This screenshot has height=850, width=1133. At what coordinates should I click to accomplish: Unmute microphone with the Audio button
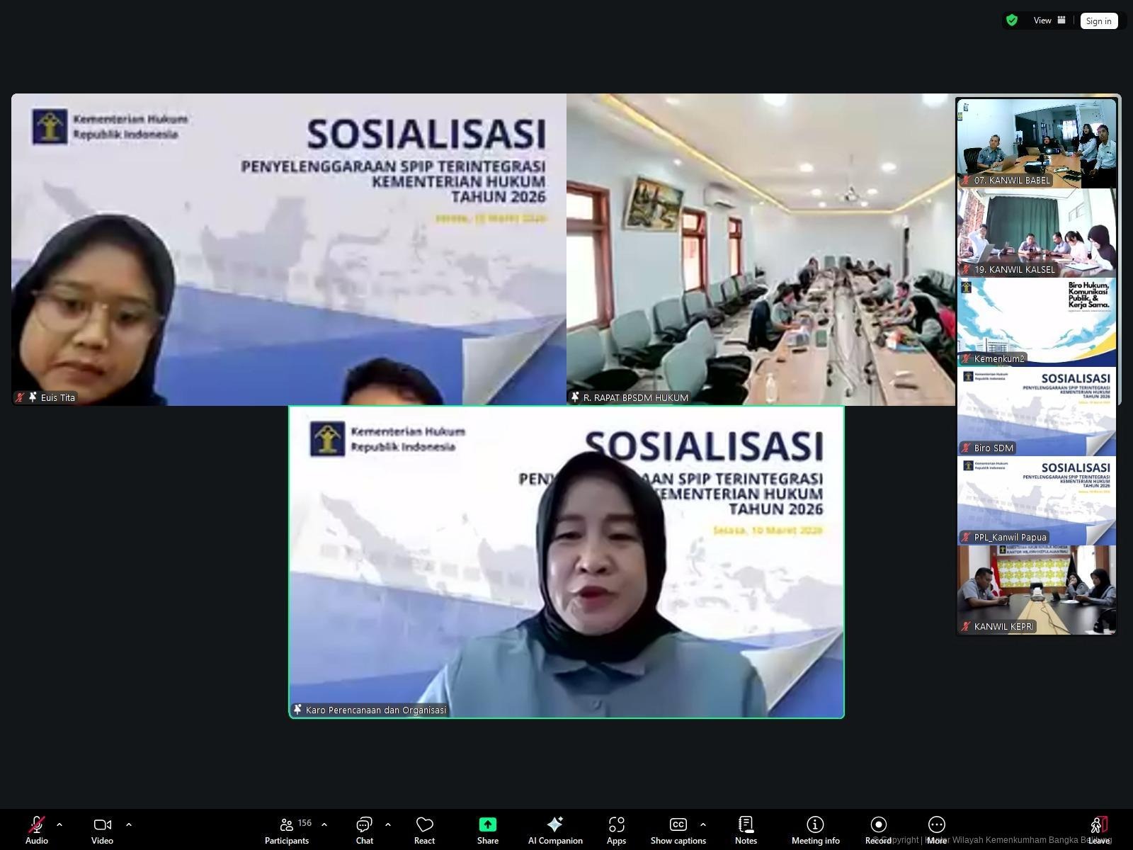37,830
